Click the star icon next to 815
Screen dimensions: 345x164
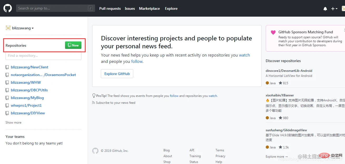tap(280, 83)
